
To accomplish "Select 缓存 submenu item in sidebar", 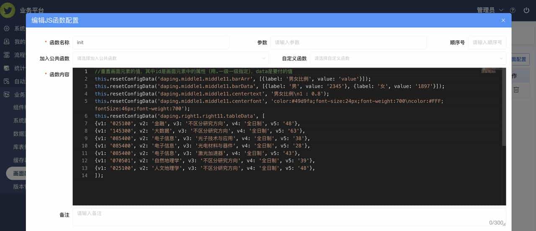I will (x=19, y=160).
